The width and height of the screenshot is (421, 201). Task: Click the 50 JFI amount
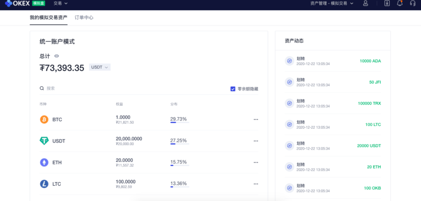[x=375, y=82]
